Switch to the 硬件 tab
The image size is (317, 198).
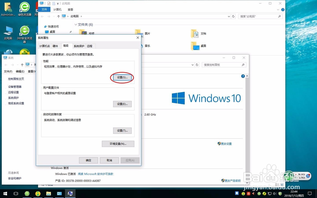(x=55, y=46)
